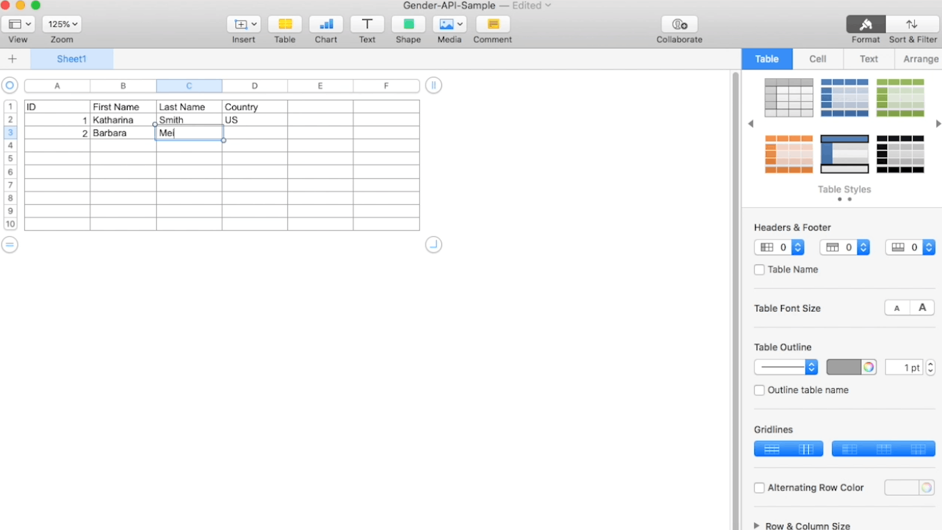
Task: Select row 3 header
Action: coord(10,132)
